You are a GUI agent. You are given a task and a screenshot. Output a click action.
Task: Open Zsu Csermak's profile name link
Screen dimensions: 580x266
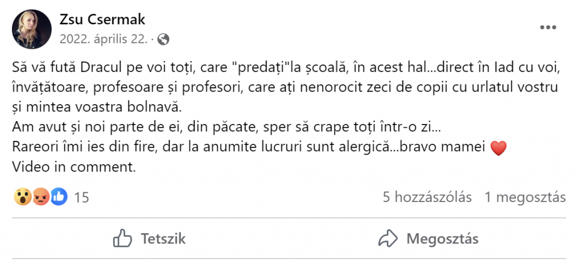point(103,20)
